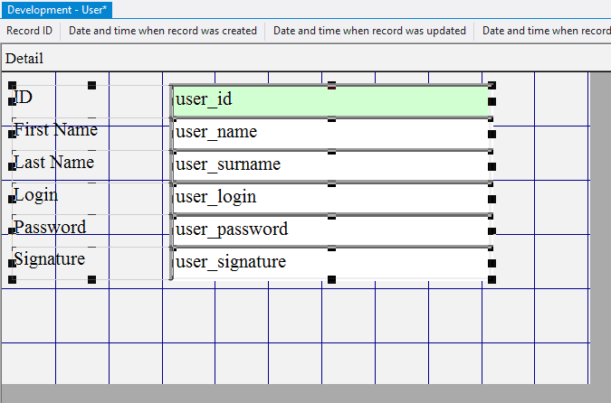
Task: Click the user_signature text box
Action: click(x=330, y=263)
